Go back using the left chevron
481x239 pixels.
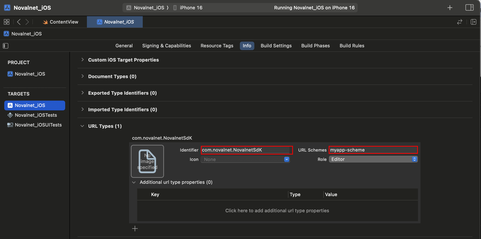click(19, 22)
